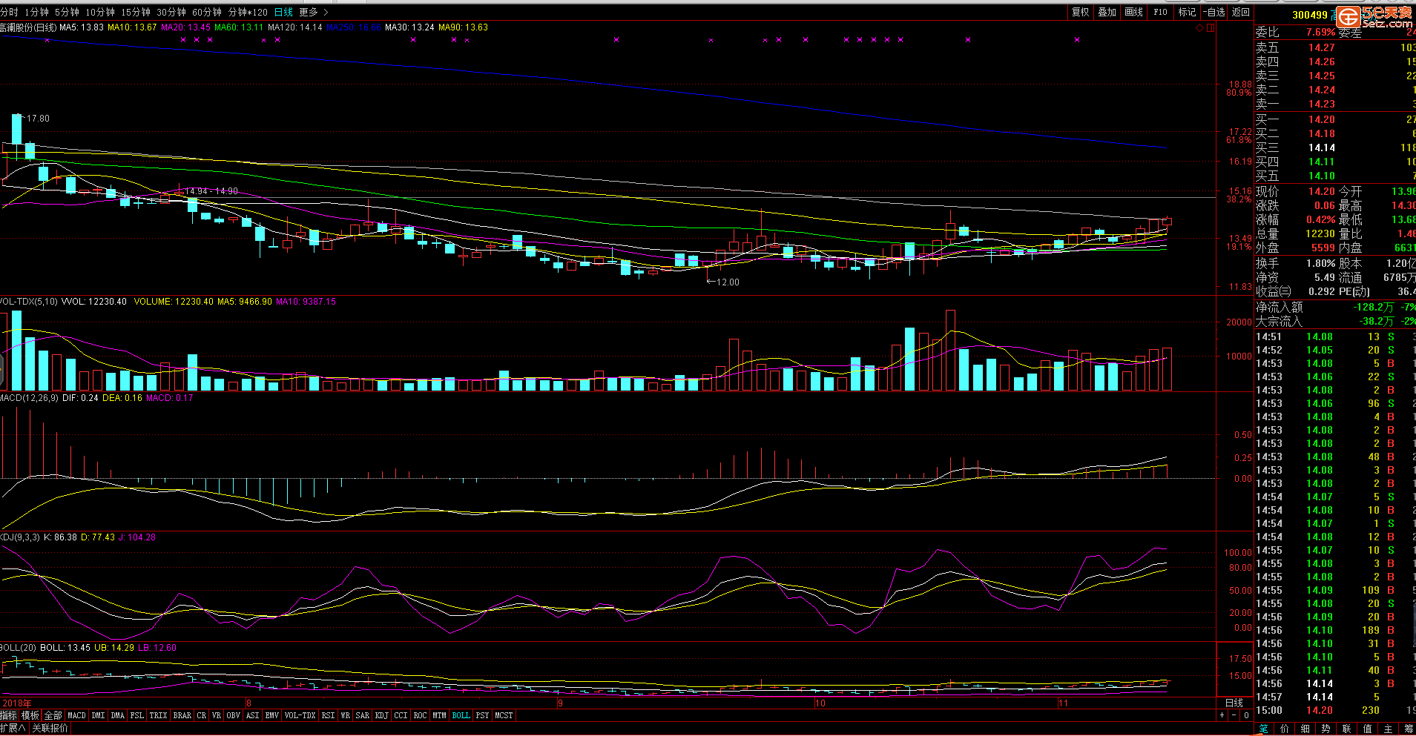The width and height of the screenshot is (1416, 736).
Task: Select the 60分钟 period tab
Action: 207,12
